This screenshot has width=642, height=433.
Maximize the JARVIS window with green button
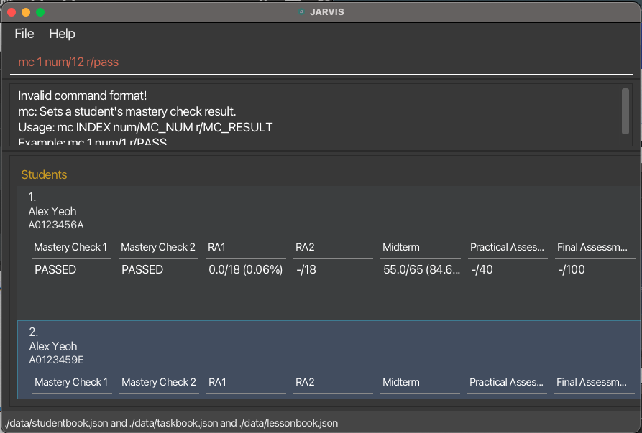pos(40,12)
